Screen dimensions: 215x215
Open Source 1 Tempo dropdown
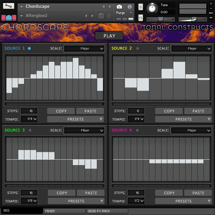29,119
